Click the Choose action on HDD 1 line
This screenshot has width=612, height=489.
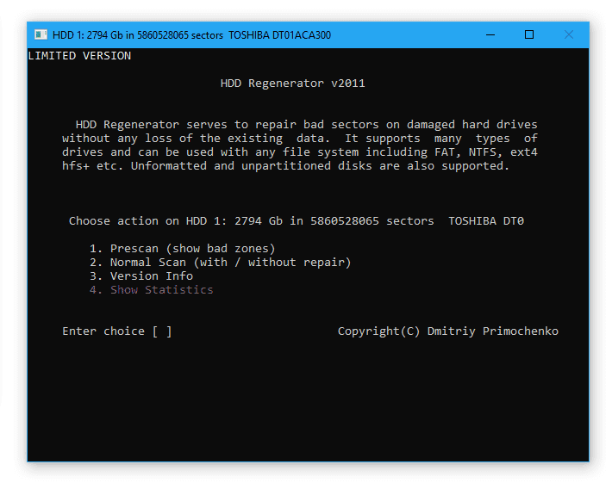pos(297,220)
